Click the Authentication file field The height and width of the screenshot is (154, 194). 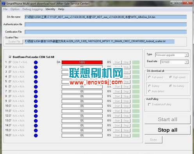(106, 24)
